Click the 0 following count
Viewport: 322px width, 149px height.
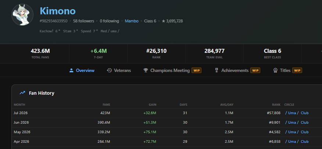click(110, 21)
